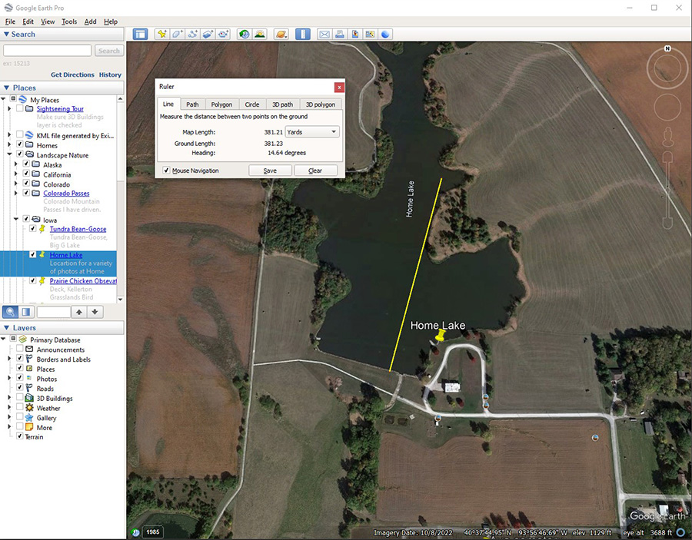
Task: Click Save in the Ruler dialog
Action: pyautogui.click(x=270, y=171)
